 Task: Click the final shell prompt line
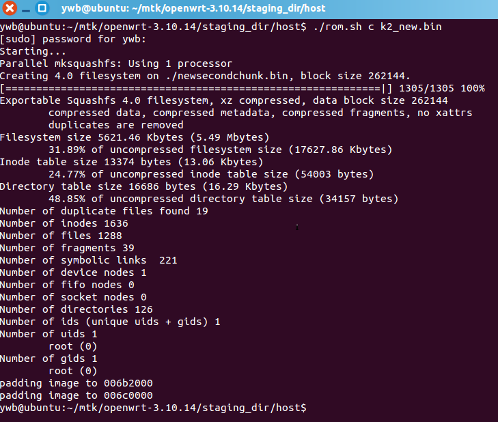(x=154, y=408)
